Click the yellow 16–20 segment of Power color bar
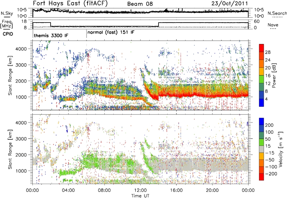The width and height of the screenshot is (287, 198). [x=262, y=71]
